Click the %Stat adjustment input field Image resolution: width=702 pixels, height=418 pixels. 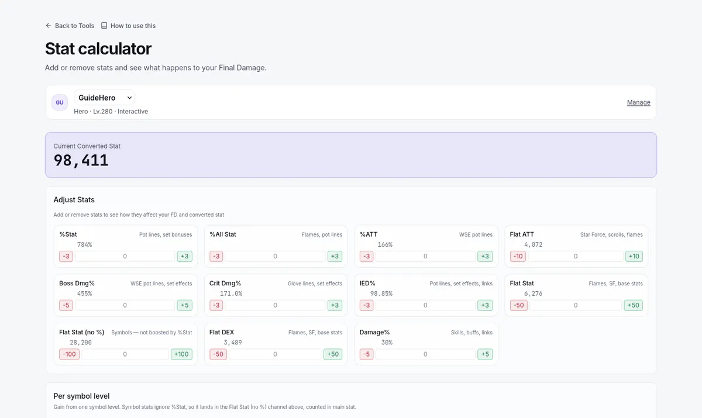(x=125, y=256)
